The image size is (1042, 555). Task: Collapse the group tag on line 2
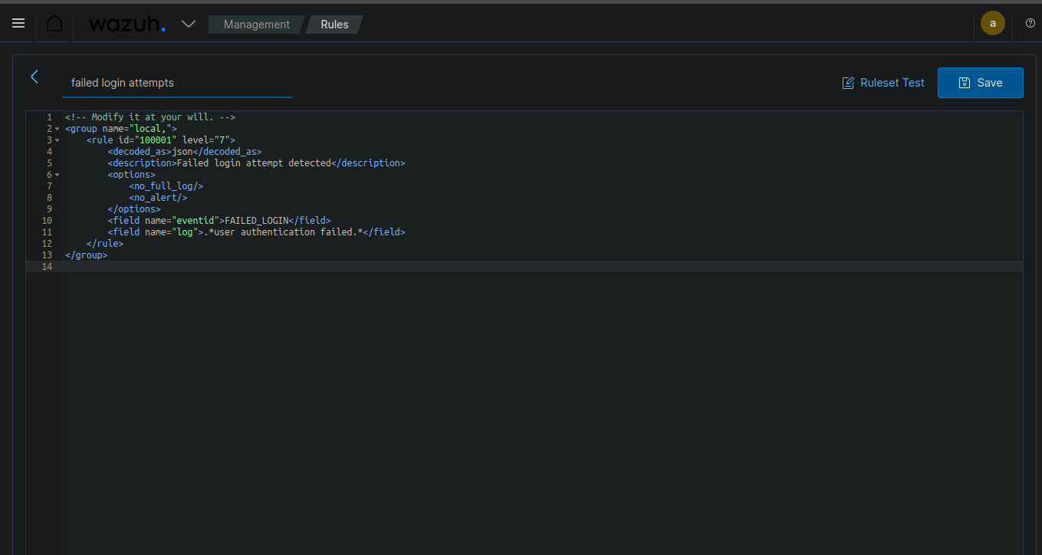point(57,129)
